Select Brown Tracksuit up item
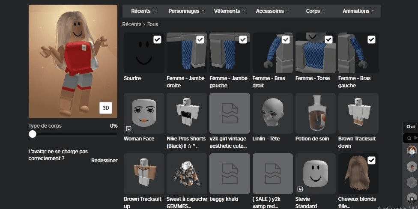Viewport: 418px width, 209px height. (144, 173)
